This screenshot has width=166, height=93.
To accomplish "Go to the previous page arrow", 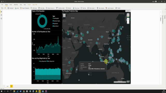I will pos(3,86).
